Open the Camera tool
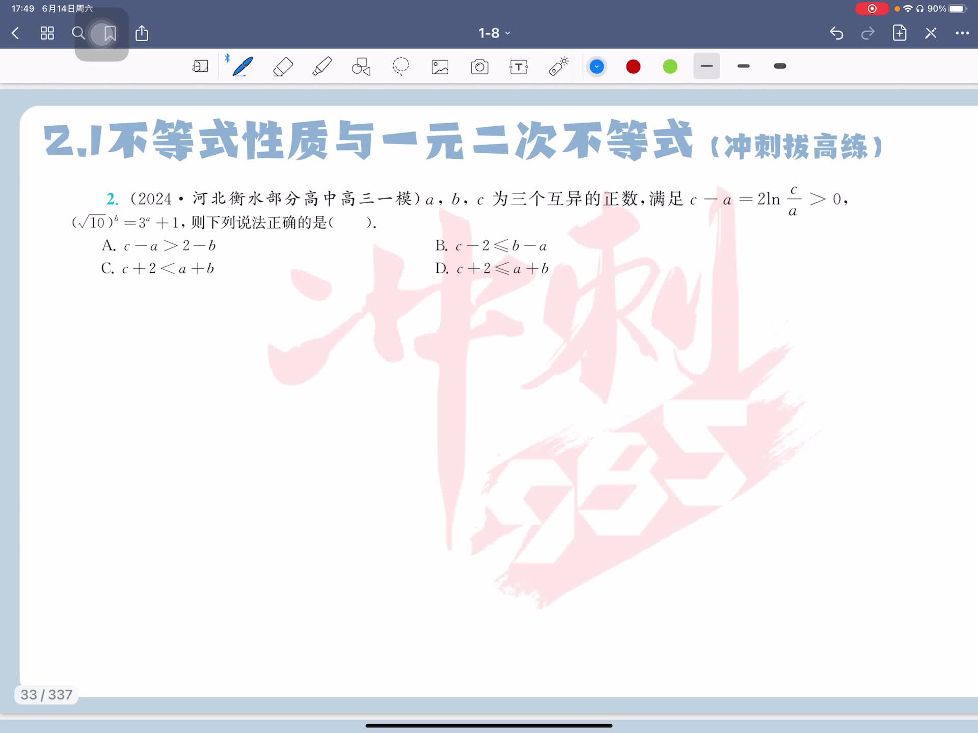The image size is (978, 733). click(x=479, y=67)
